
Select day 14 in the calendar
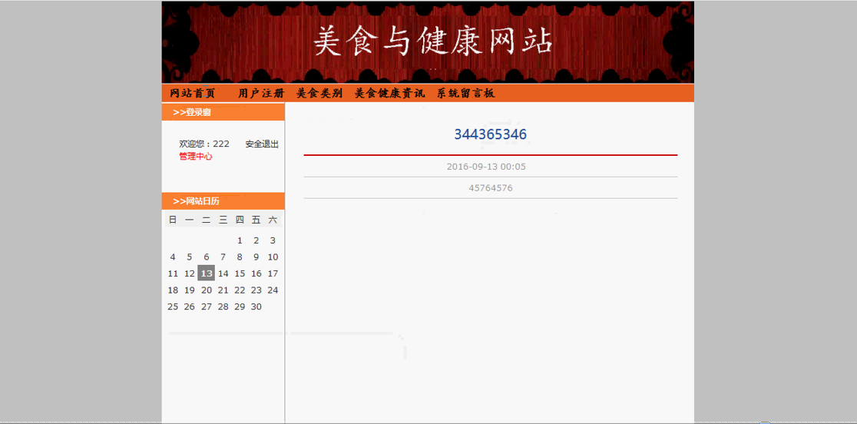pos(223,273)
